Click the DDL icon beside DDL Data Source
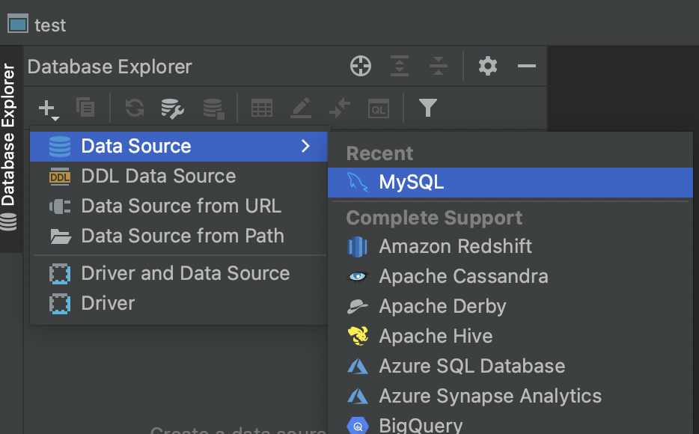Image resolution: width=699 pixels, height=434 pixels. (60, 177)
